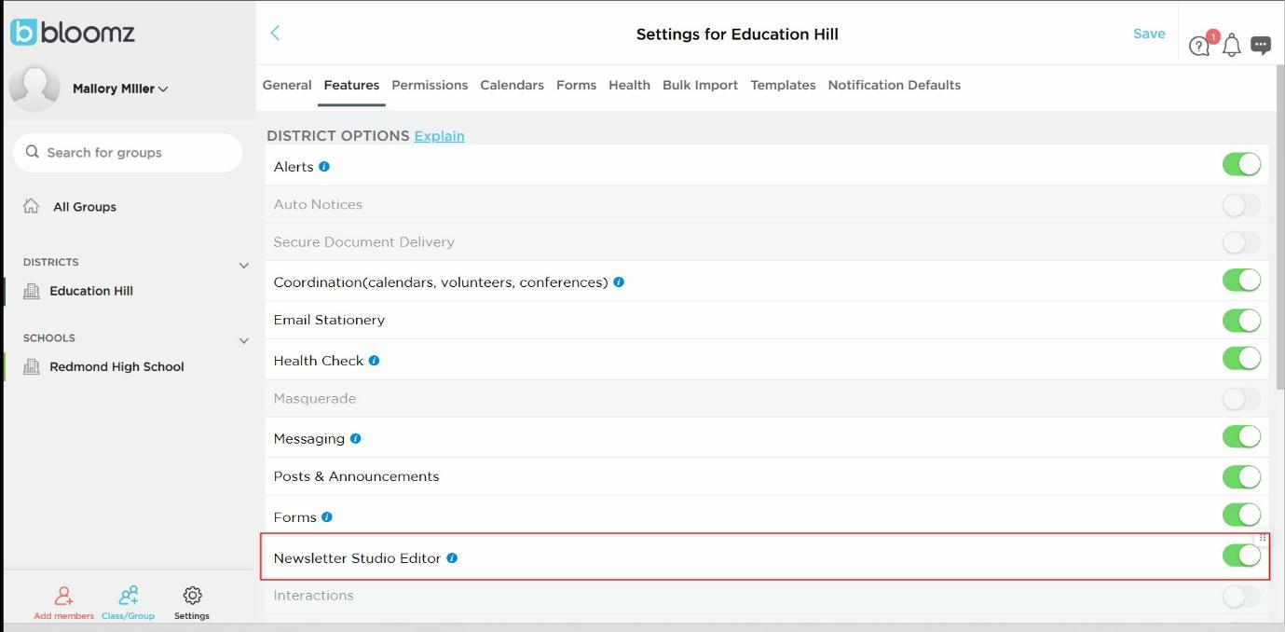This screenshot has width=1285, height=632.
Task: Click the info icon next to Coordination
Action: click(x=619, y=282)
